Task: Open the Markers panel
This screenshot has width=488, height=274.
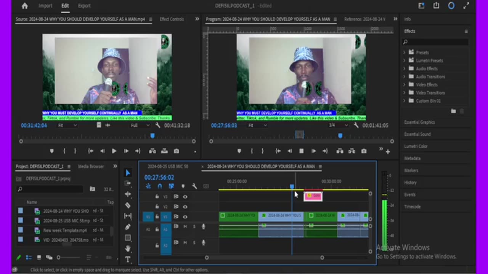Action: [411, 170]
